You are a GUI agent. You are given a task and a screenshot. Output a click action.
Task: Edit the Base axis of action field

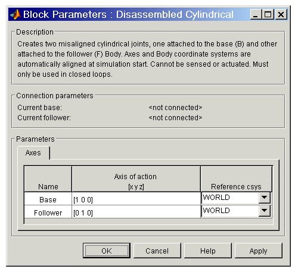click(136, 199)
